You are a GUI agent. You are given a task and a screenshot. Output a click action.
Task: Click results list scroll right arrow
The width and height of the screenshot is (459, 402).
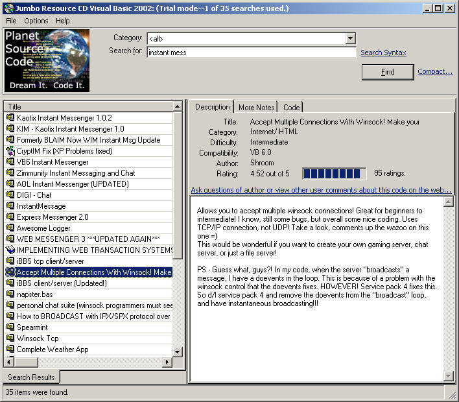click(167, 362)
